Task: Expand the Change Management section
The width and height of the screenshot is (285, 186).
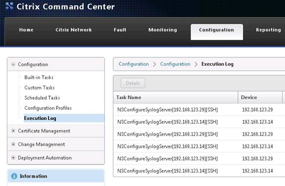Action: coord(13,144)
